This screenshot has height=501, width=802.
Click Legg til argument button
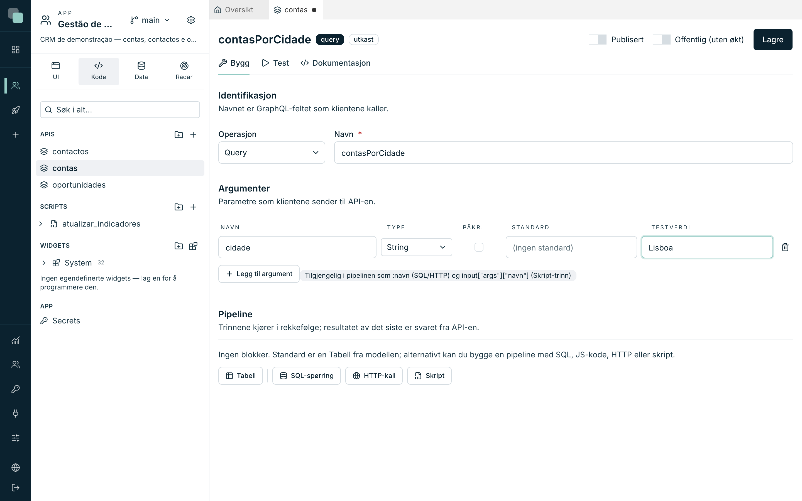(259, 274)
